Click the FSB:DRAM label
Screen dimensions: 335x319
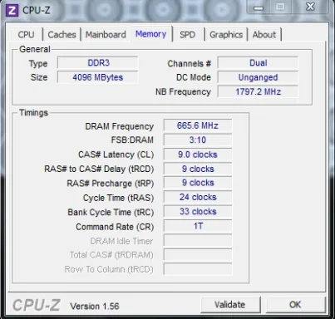132,140
